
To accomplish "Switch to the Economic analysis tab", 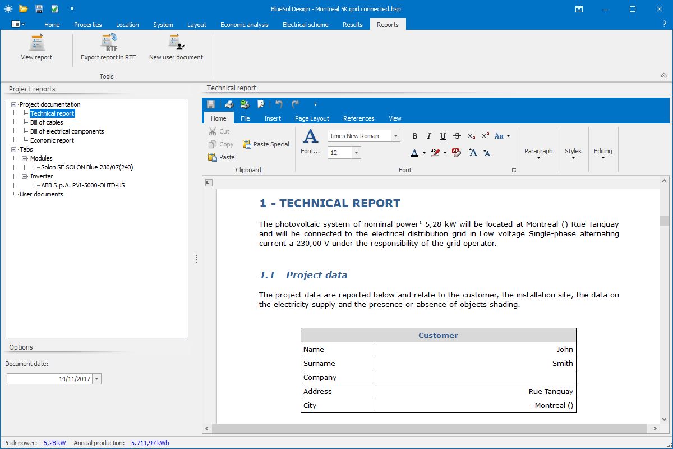I will click(x=244, y=25).
